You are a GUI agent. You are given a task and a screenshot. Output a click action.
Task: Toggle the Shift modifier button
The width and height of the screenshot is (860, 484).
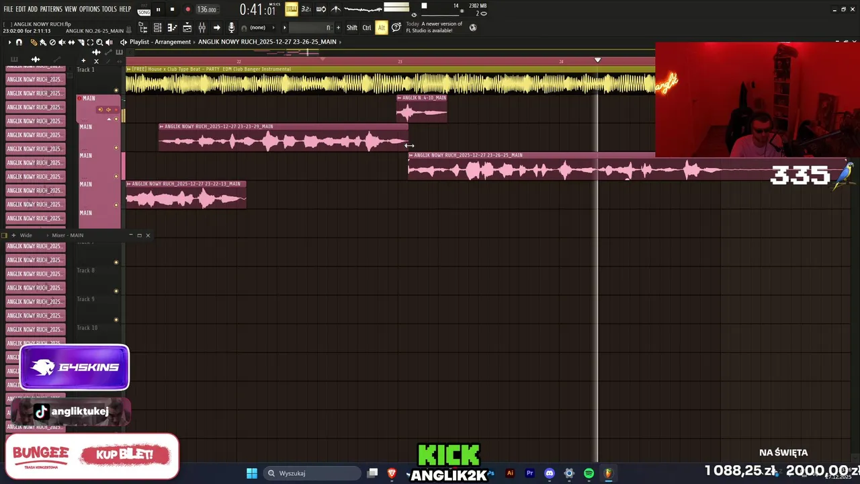(352, 28)
